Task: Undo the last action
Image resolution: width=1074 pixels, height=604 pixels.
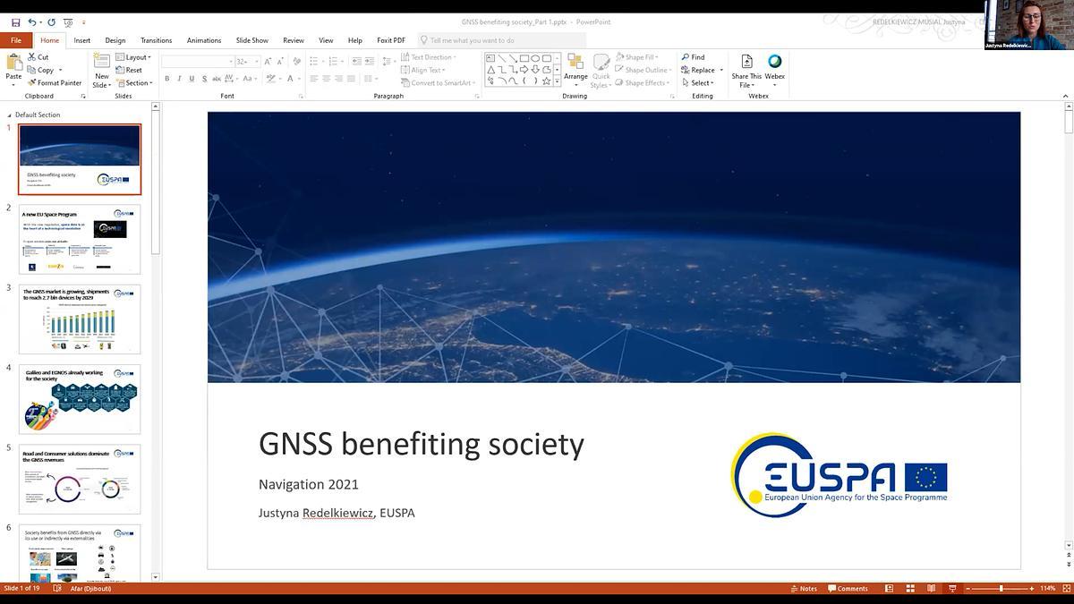Action: click(x=31, y=22)
